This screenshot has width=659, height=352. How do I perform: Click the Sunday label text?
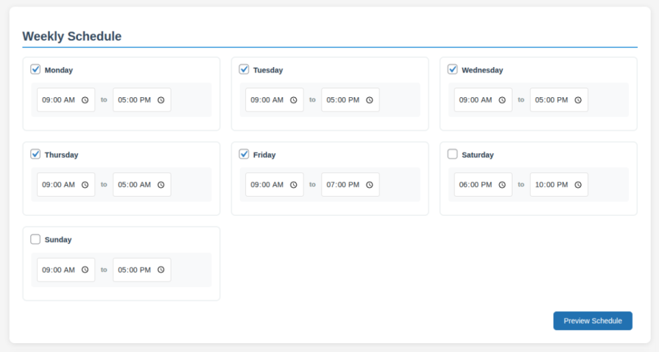[58, 240]
